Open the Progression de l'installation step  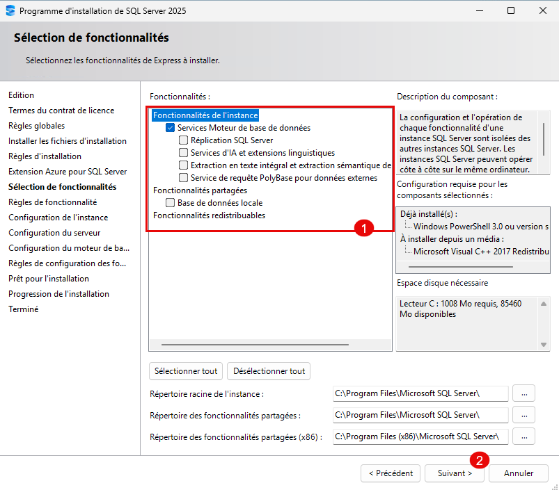click(58, 294)
